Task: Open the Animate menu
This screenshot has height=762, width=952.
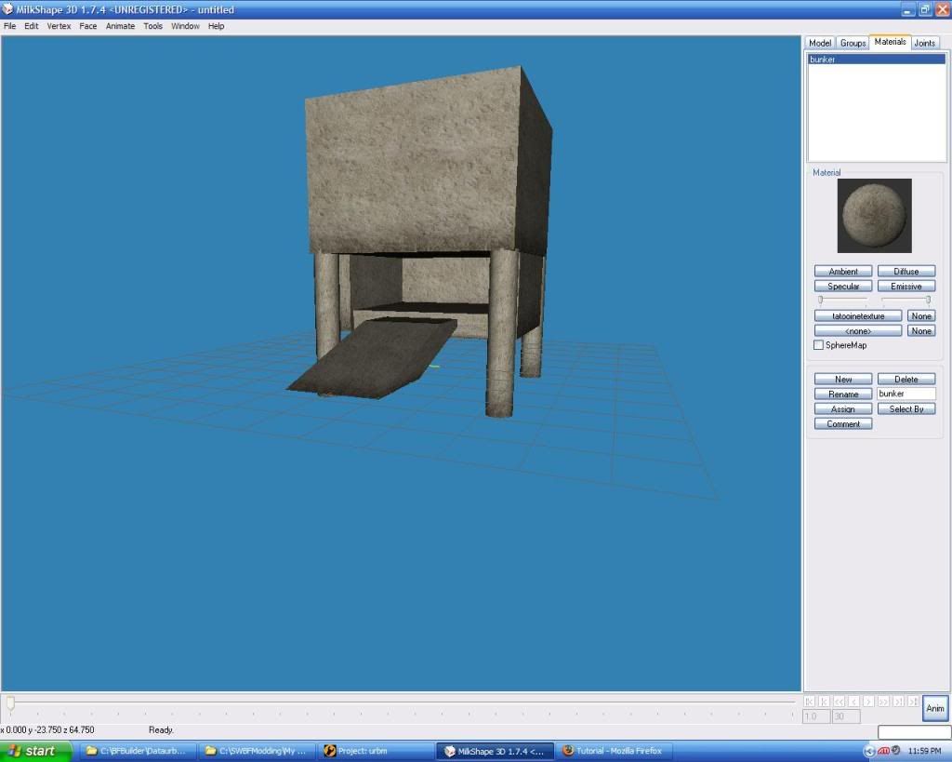Action: pyautogui.click(x=120, y=26)
